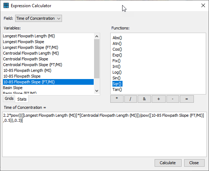
Task: Switch to the Grids tab
Action: [9, 98]
